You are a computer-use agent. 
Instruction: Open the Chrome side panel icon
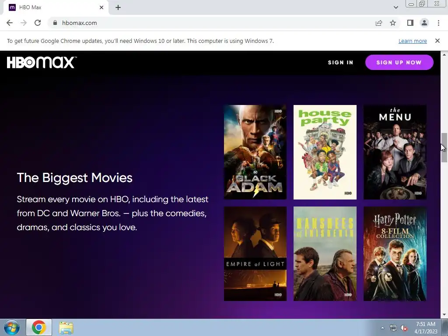coord(410,23)
